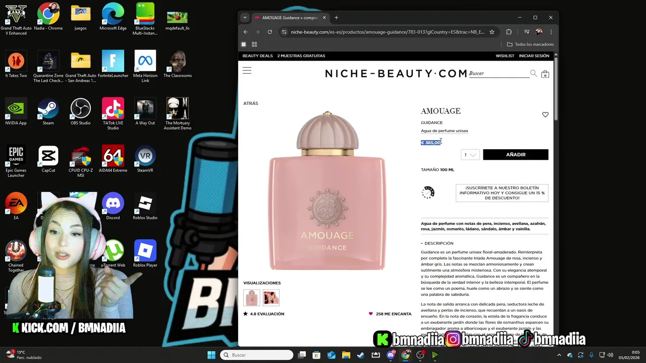This screenshot has width=646, height=363.
Task: Open the AMOUAGE brand link
Action: pyautogui.click(x=441, y=111)
